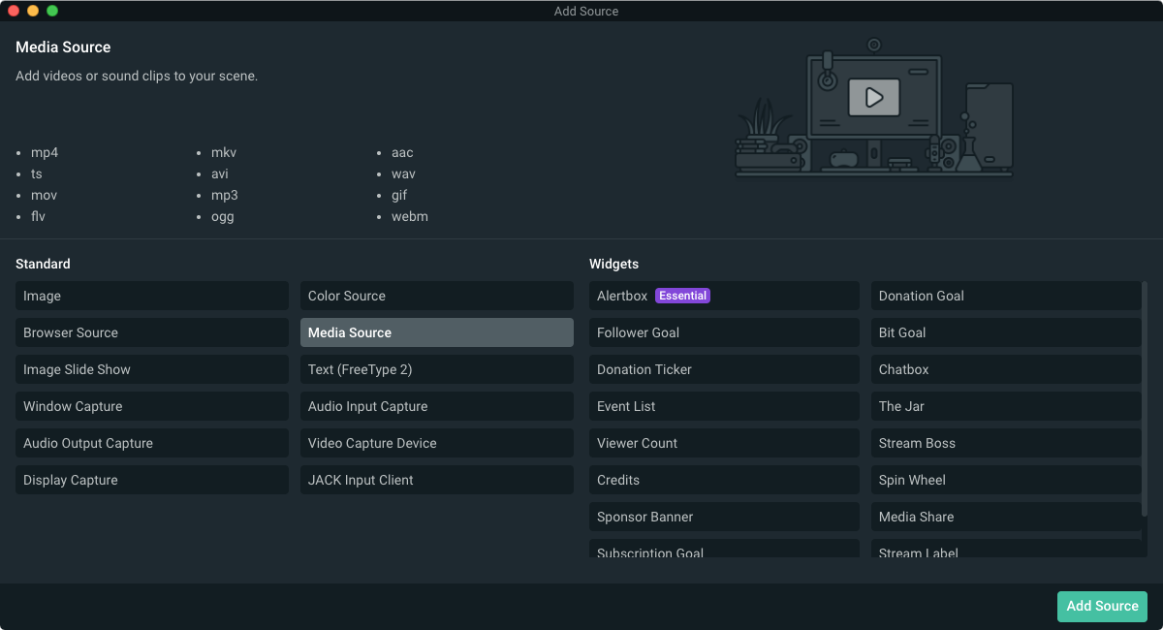Image resolution: width=1163 pixels, height=630 pixels.
Task: Select the Chatbox widget
Action: [x=1005, y=369]
